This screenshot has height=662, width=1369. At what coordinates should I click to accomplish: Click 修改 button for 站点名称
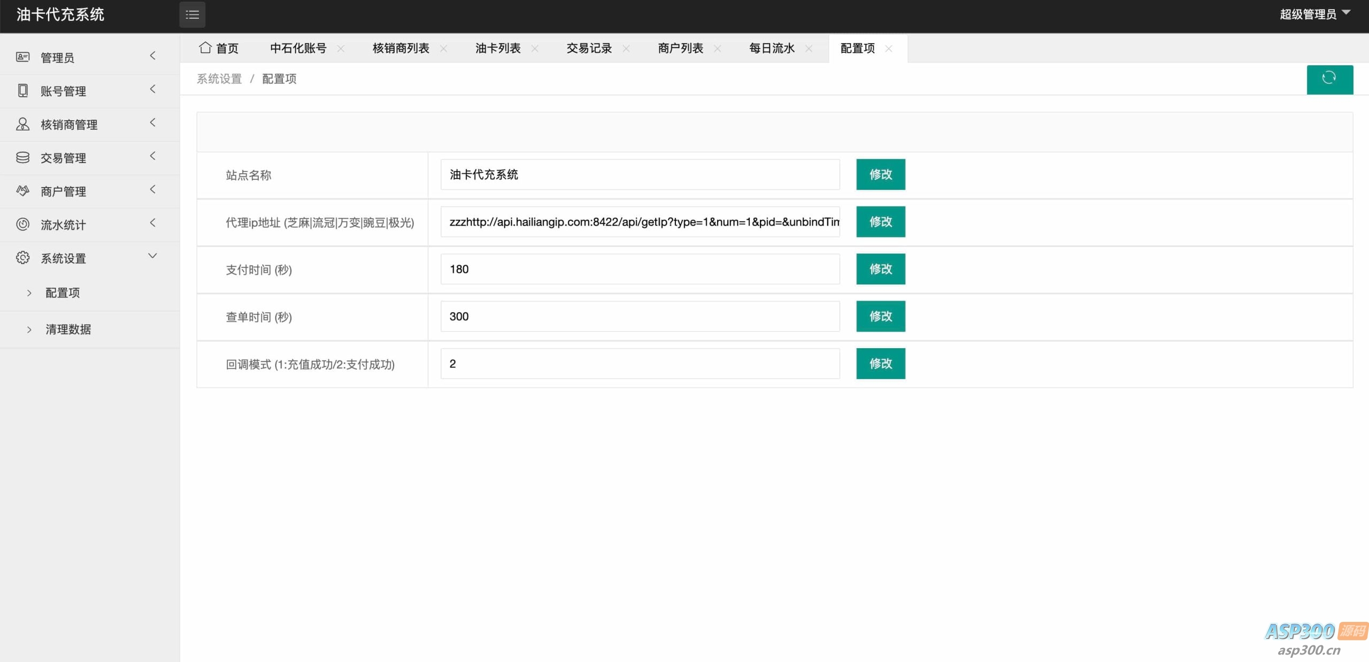[x=880, y=174]
